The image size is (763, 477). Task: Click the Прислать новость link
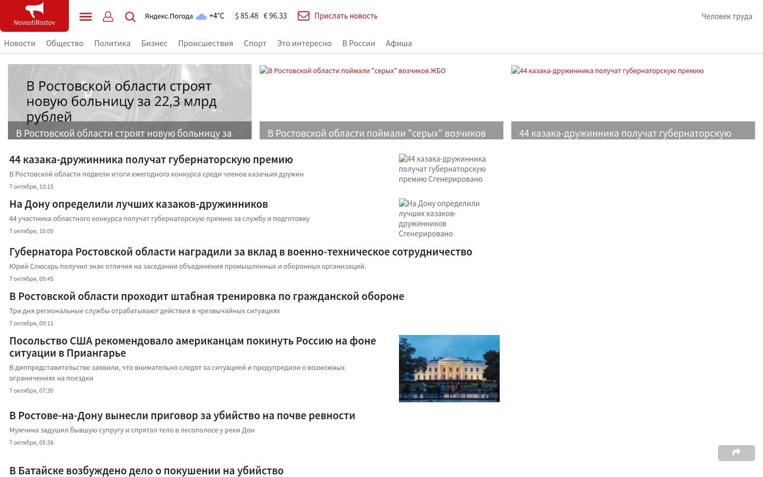point(346,16)
